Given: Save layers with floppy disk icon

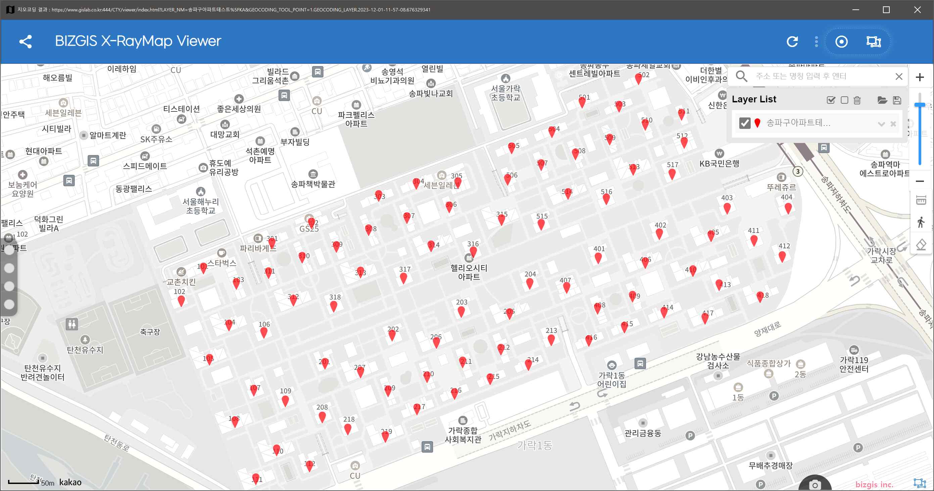Looking at the screenshot, I should click(897, 100).
